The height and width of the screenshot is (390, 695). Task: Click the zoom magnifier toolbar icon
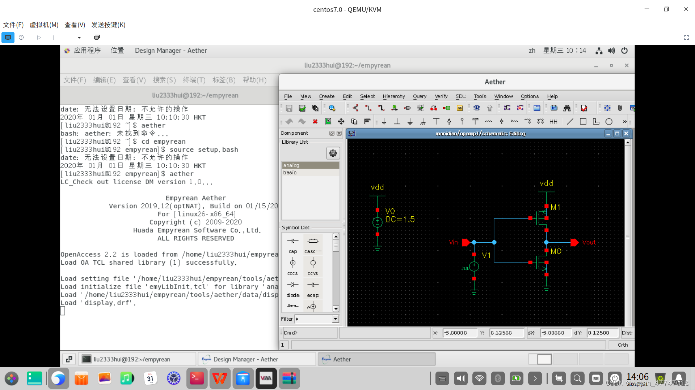point(332,108)
